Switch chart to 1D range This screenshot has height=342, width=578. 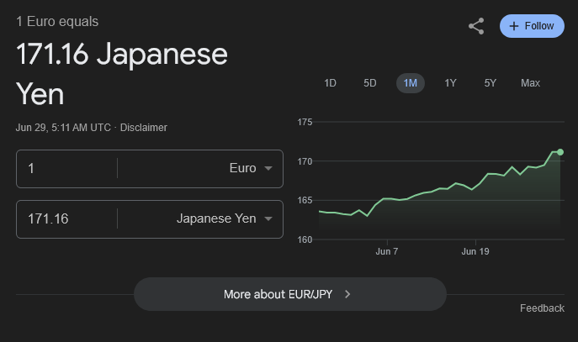coord(330,83)
